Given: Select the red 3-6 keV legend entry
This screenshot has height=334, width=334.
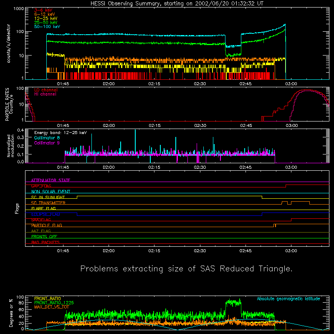Looking at the screenshot, I should point(43,10).
